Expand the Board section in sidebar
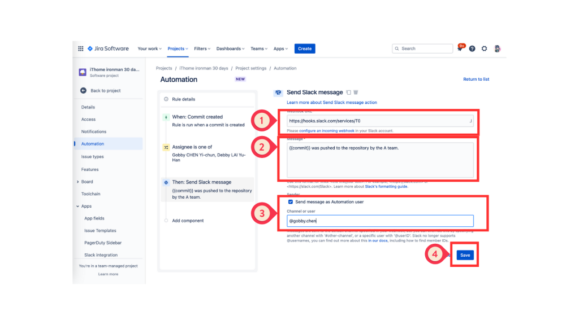579x325 pixels. tap(77, 182)
